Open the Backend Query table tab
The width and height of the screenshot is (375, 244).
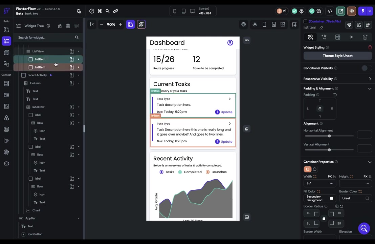click(338, 37)
